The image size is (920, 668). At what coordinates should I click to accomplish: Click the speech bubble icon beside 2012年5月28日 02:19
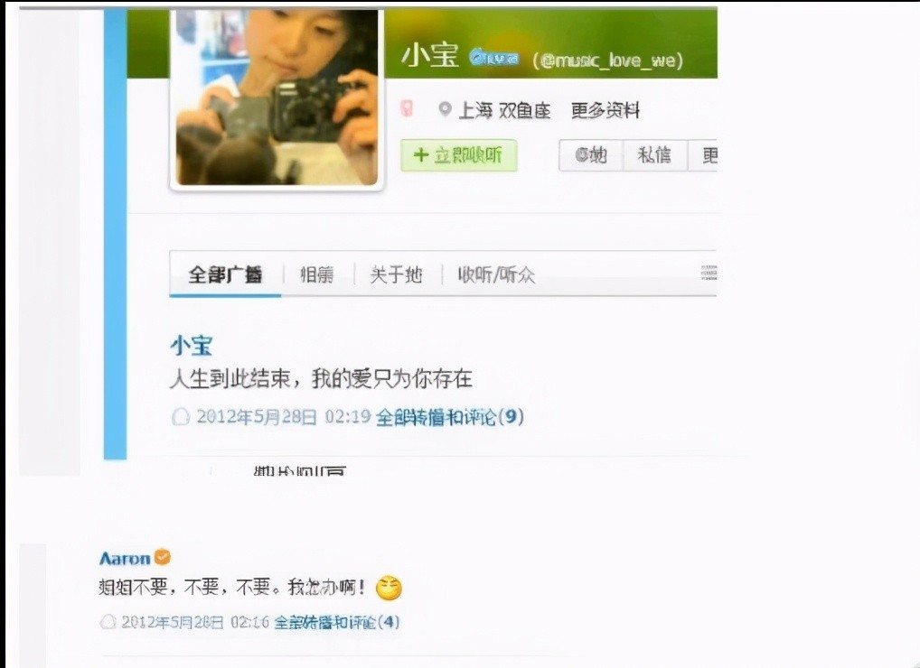coord(181,417)
